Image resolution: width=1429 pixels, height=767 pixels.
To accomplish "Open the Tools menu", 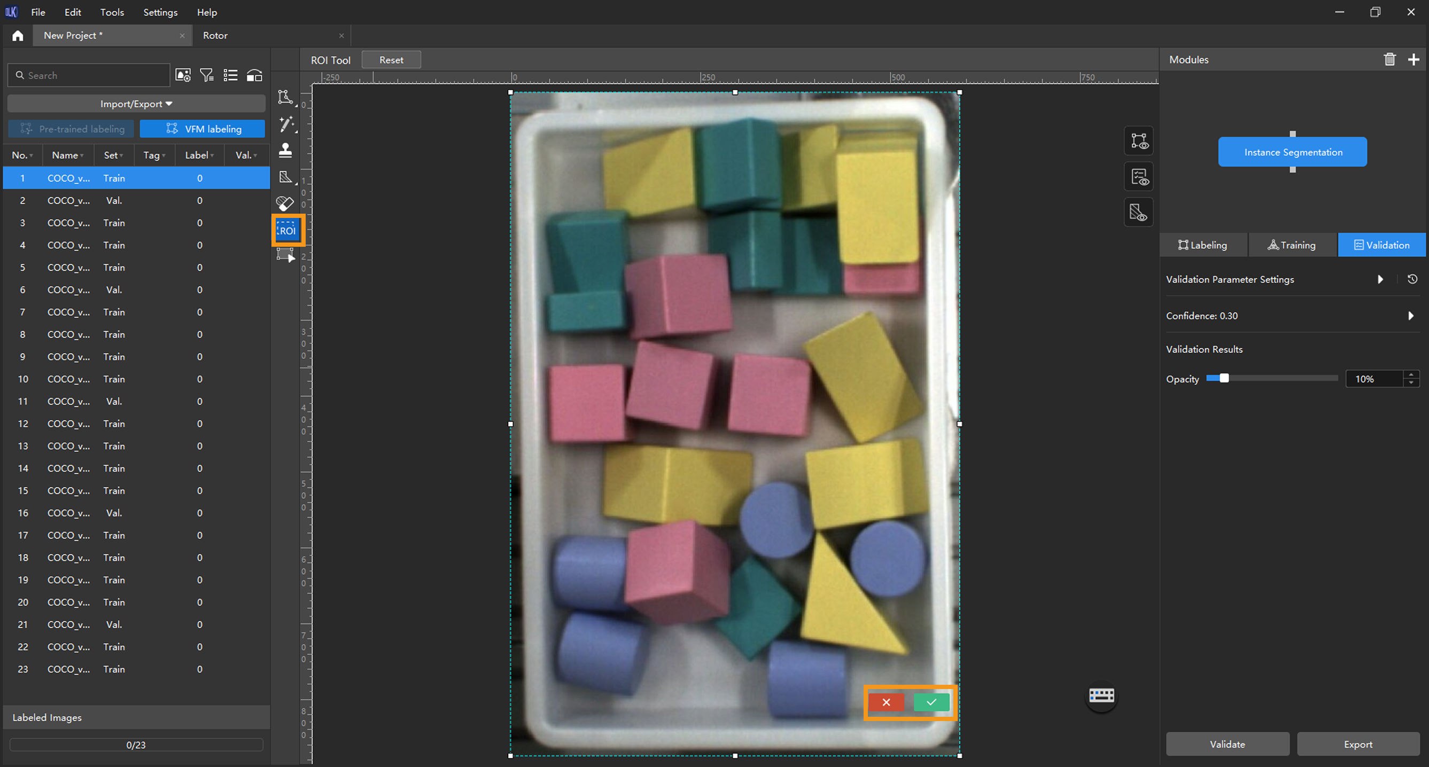I will coord(112,12).
